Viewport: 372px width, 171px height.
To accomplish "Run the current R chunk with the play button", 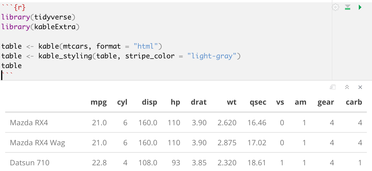I will 360,7.
